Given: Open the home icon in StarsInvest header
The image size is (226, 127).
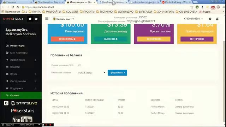Looking at the screenshot, I should pyautogui.click(x=30, y=19).
